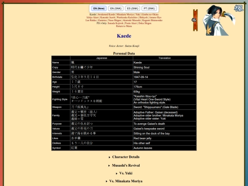Viewport: 248px width, 186px height.
Task: Open the Minakata Moriya character link
Action: [x=125, y=14]
